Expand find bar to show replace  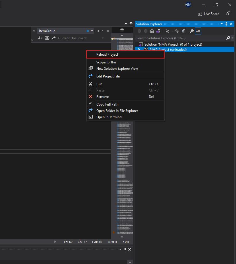(34, 31)
